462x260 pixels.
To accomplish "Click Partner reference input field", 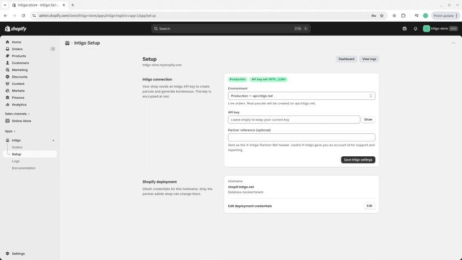I will (301, 137).
